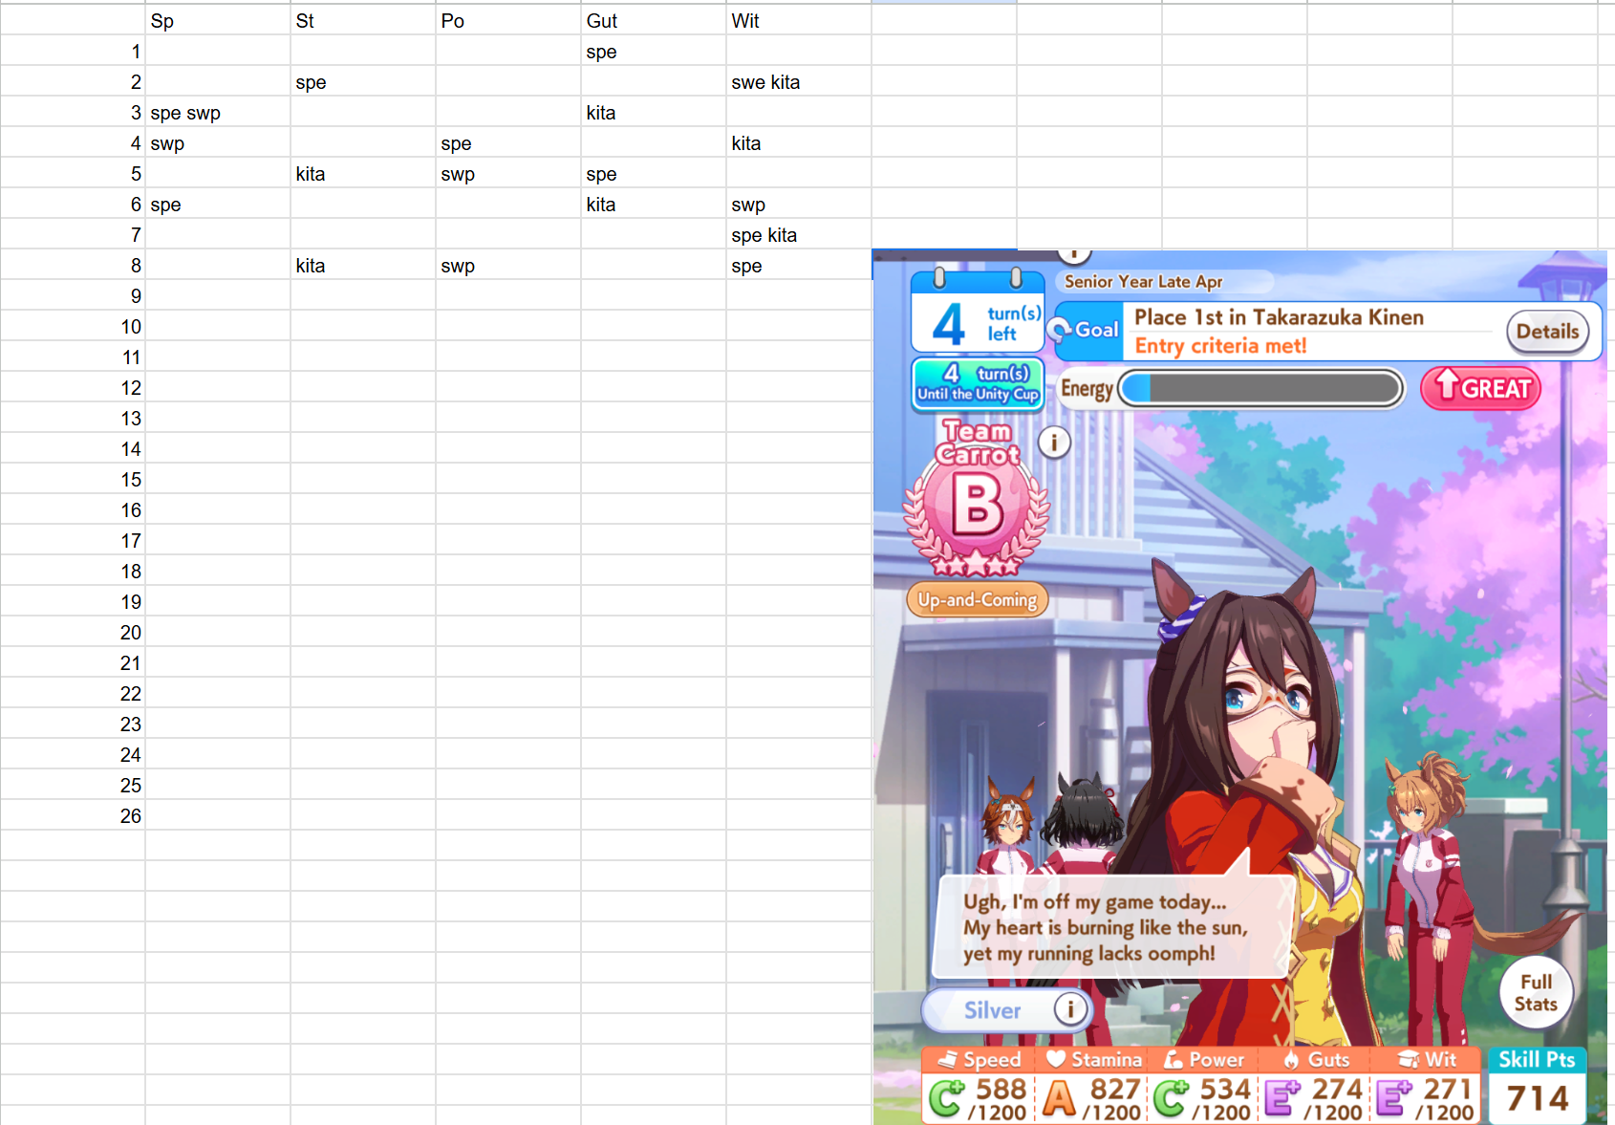Click the Power value 534

tap(1226, 1090)
